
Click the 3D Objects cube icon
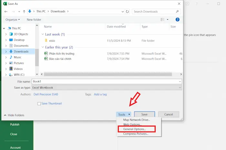(x=11, y=34)
